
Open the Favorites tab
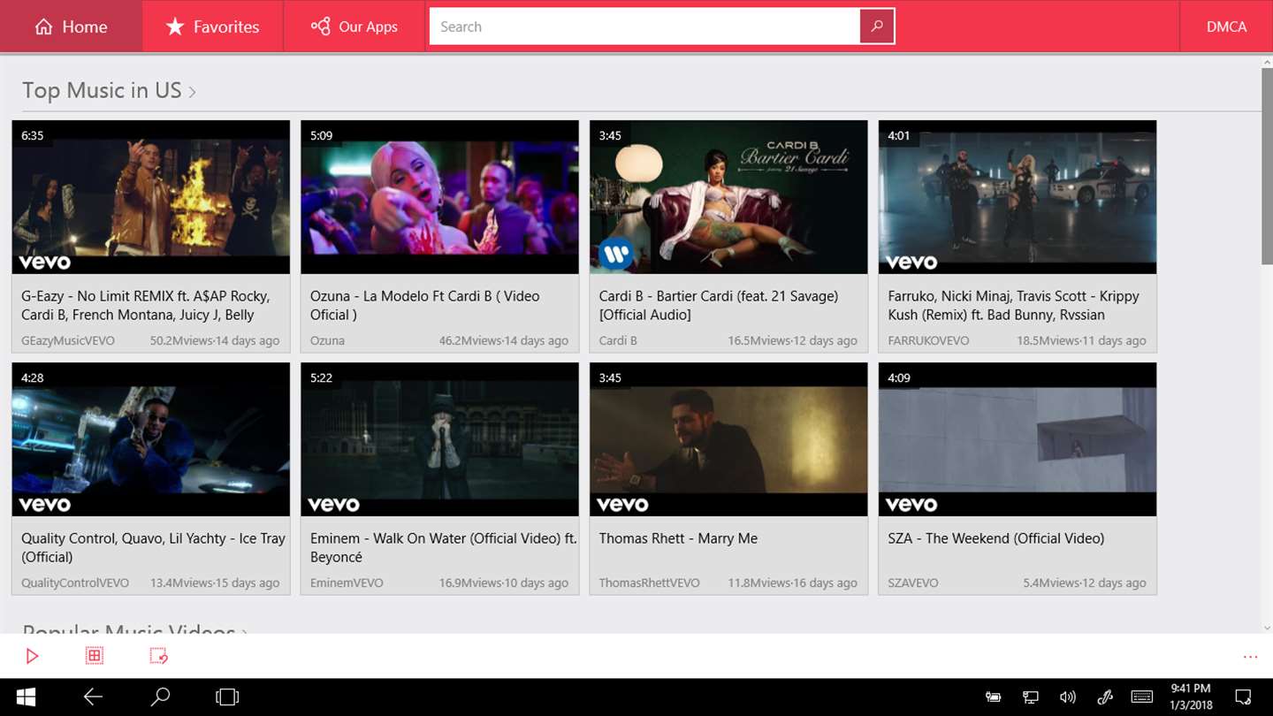click(x=213, y=27)
